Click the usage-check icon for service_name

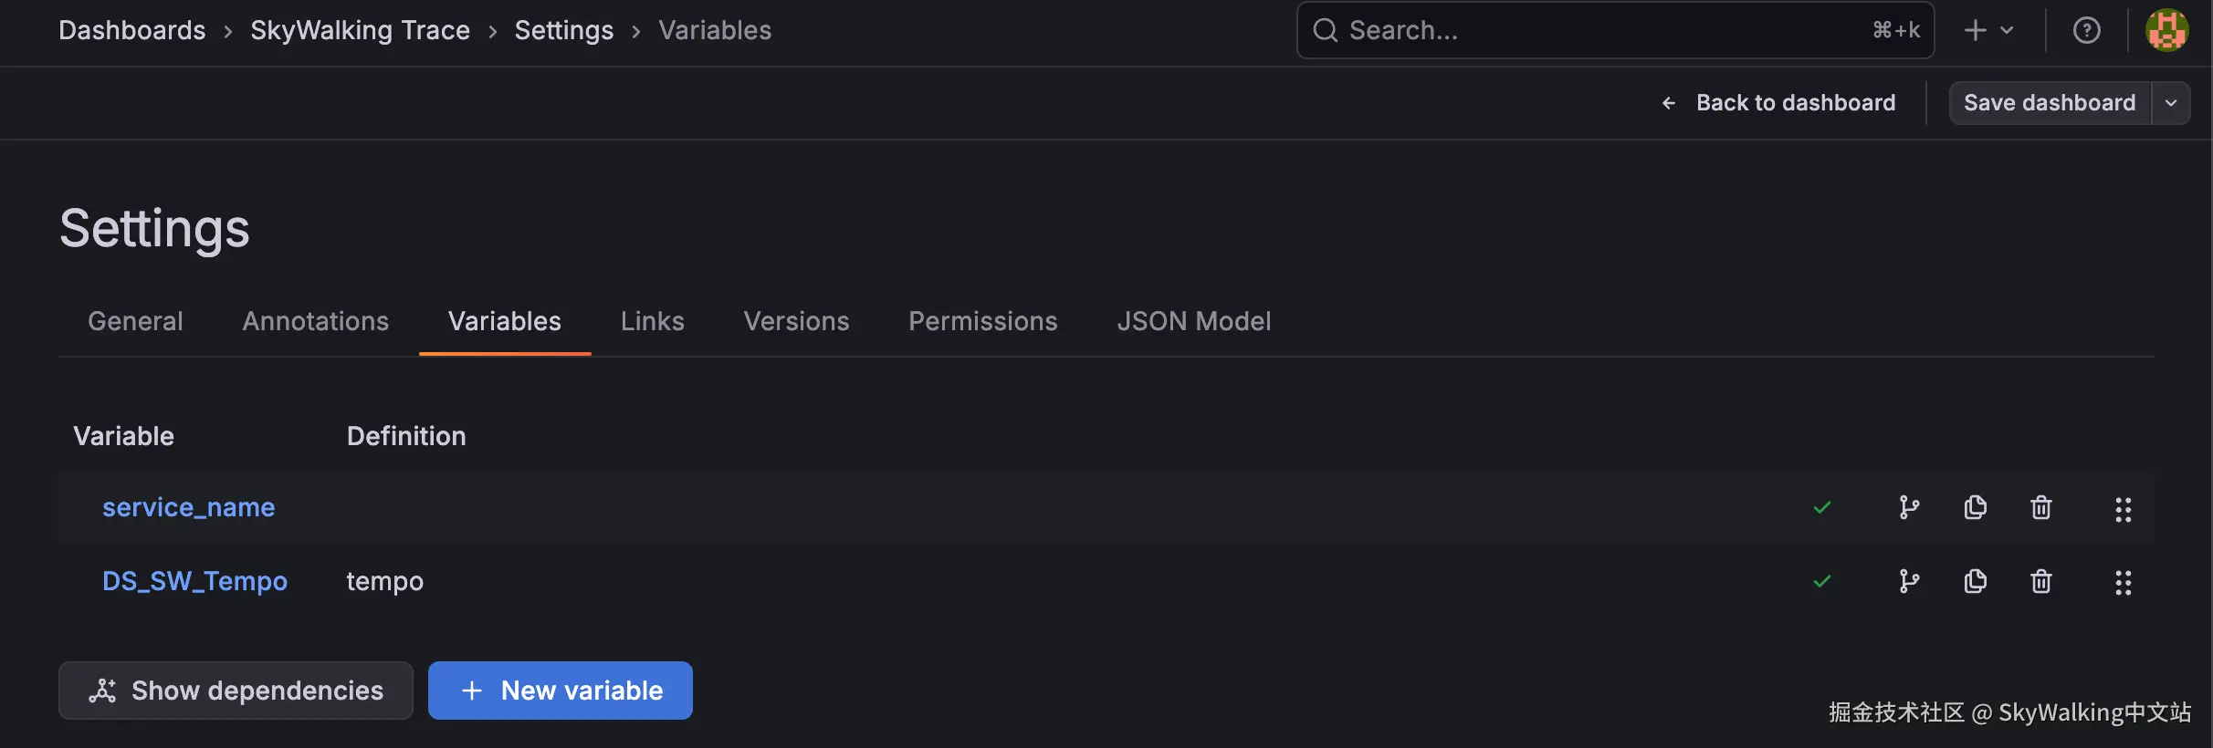click(x=1821, y=507)
